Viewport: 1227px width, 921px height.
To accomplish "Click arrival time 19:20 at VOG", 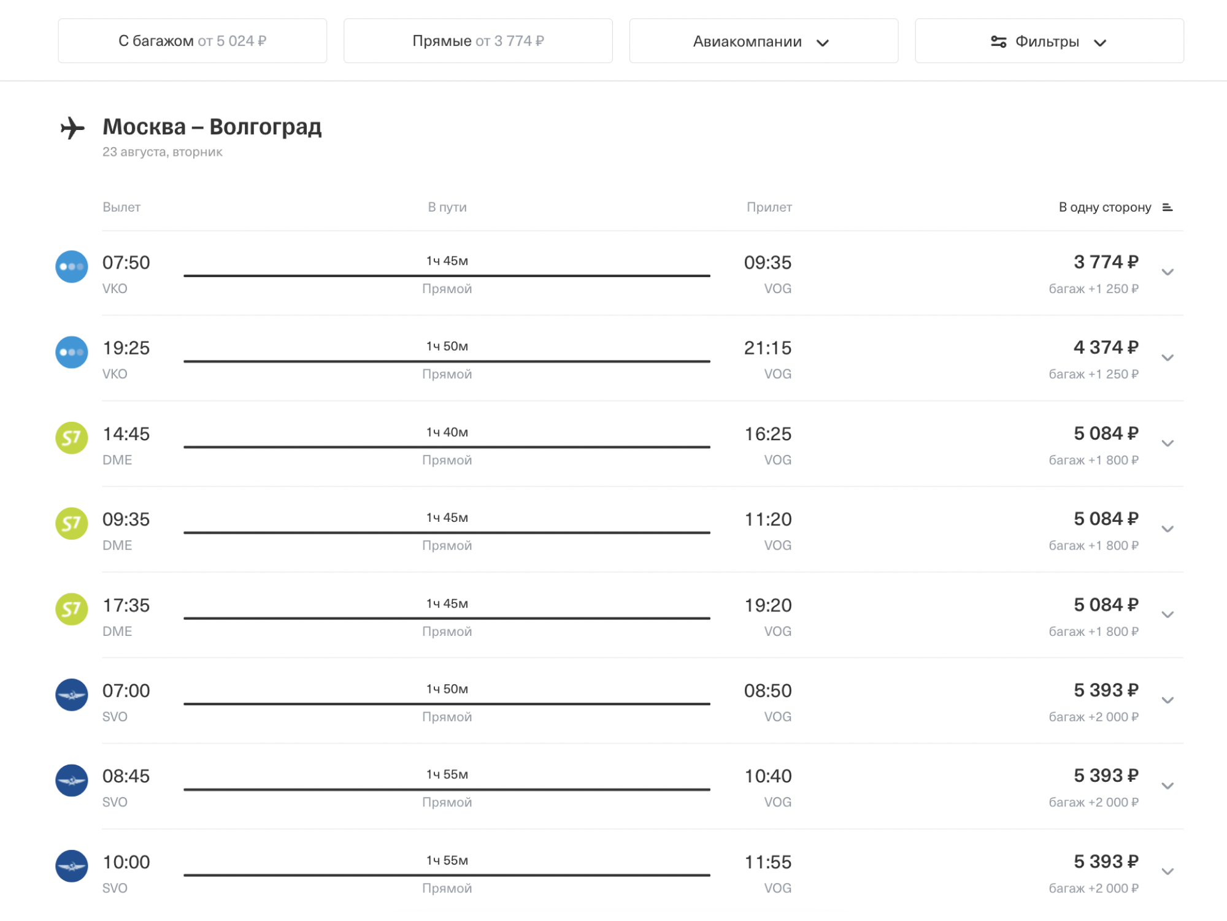I will (x=767, y=605).
